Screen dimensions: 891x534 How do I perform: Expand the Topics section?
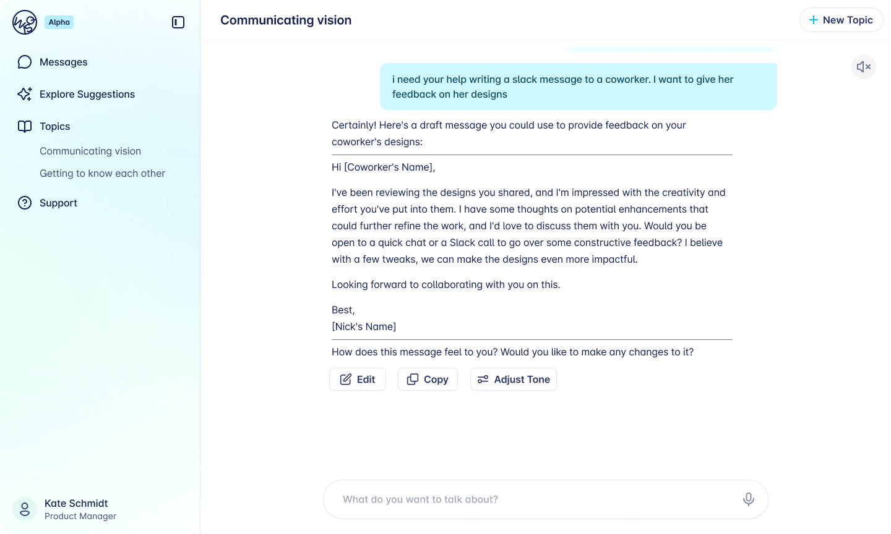54,126
